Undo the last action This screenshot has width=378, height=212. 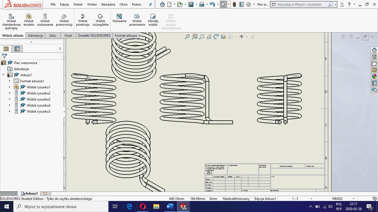pyautogui.click(x=212, y=4)
